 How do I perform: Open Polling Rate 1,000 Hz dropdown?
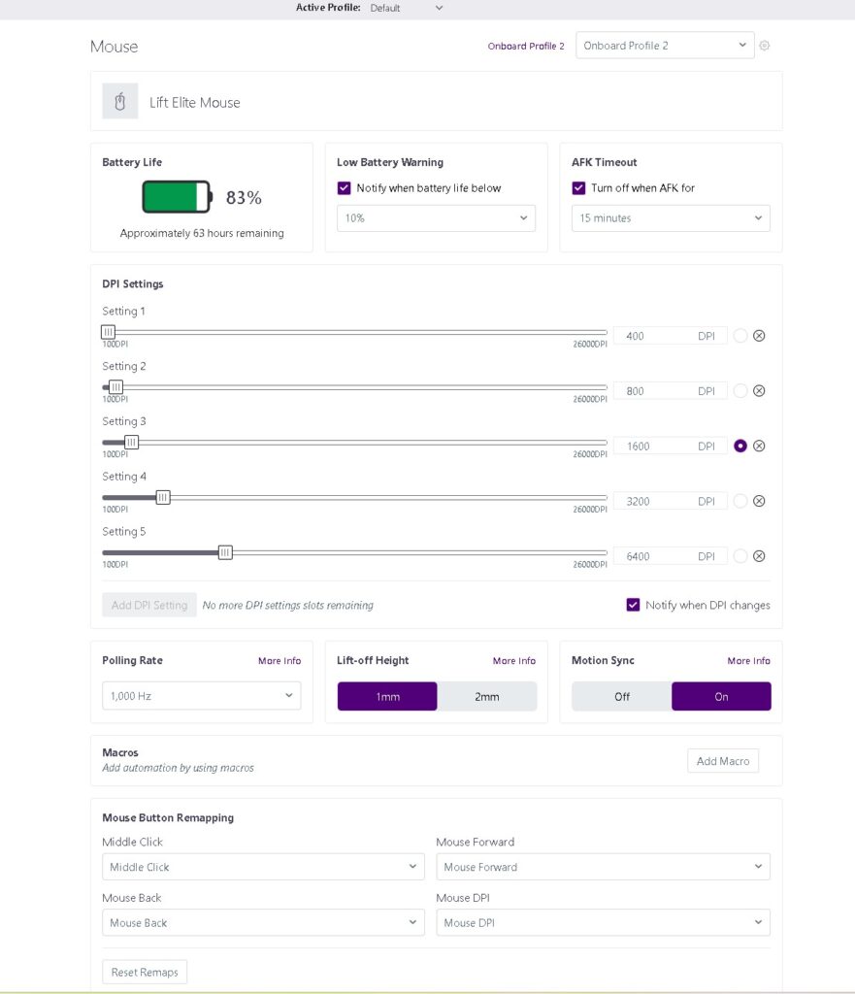pyautogui.click(x=202, y=696)
